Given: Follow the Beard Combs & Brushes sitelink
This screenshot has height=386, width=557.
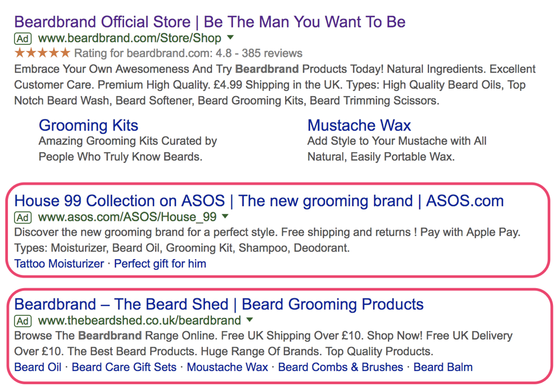Looking at the screenshot, I should [340, 367].
